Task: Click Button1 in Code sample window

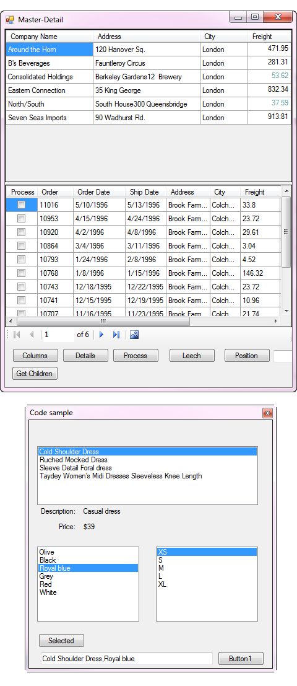Action: click(241, 659)
